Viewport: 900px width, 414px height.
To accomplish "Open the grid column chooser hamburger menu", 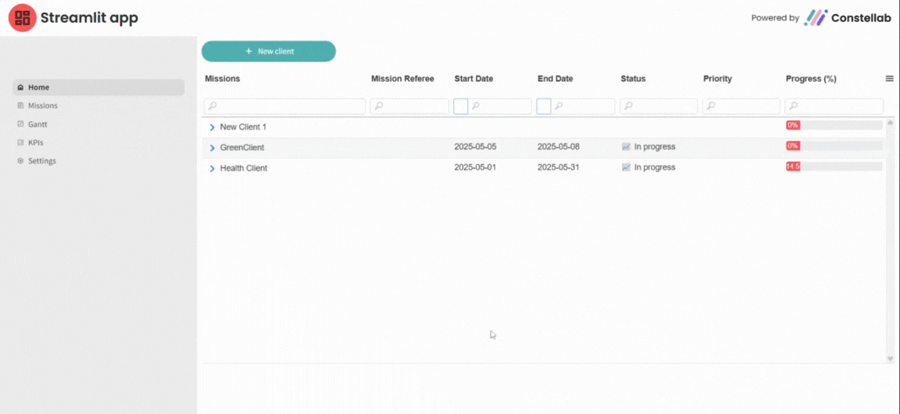I will (889, 79).
